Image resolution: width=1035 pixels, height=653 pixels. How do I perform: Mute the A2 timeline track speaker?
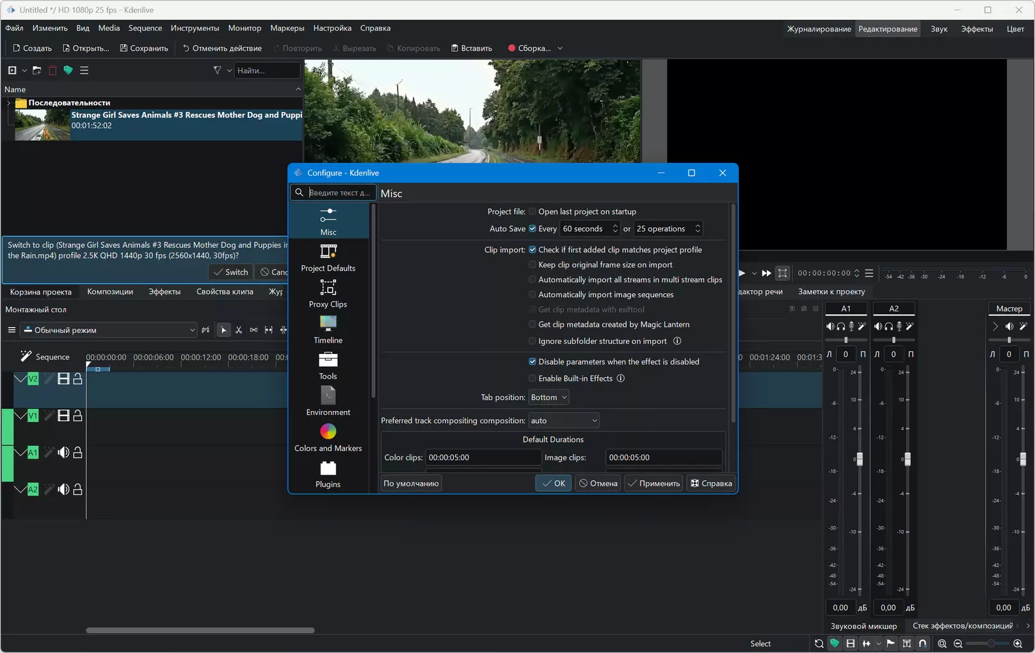click(63, 490)
